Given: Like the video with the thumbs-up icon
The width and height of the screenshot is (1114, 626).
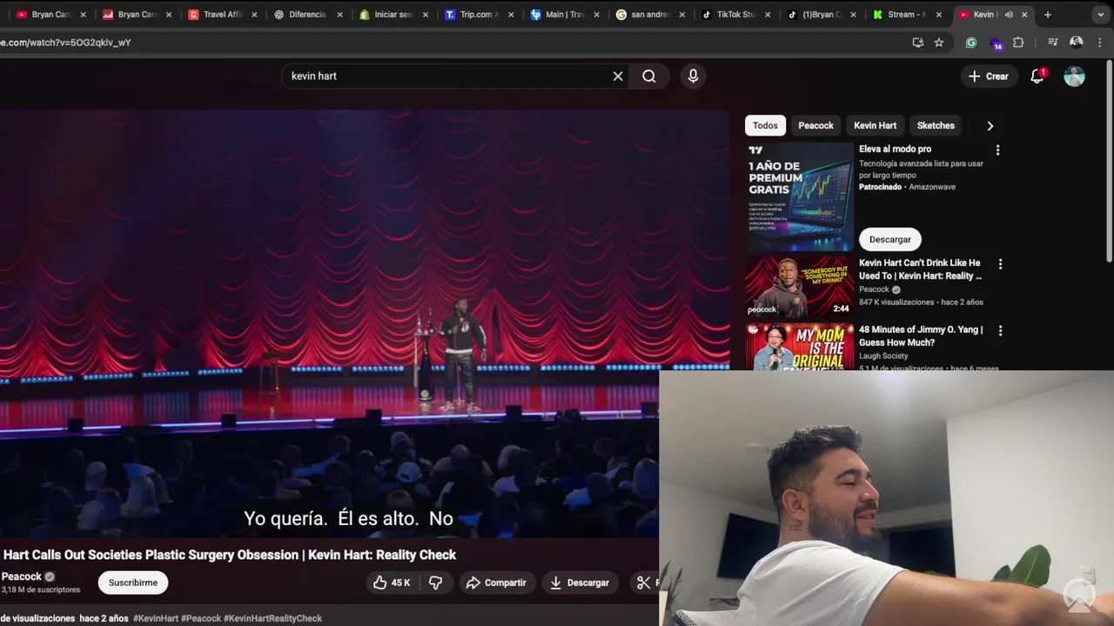Looking at the screenshot, I should click(x=391, y=583).
